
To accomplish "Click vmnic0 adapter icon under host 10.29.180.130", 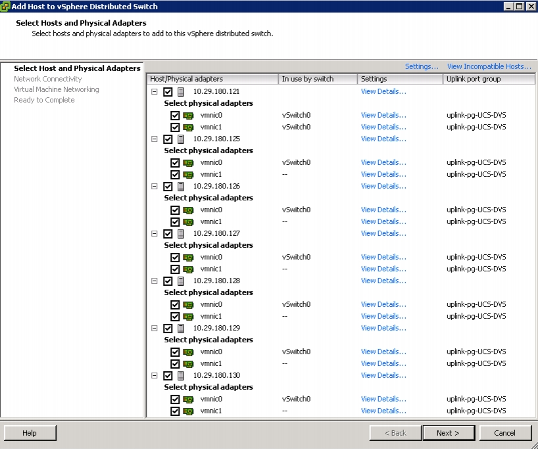I will coord(188,399).
